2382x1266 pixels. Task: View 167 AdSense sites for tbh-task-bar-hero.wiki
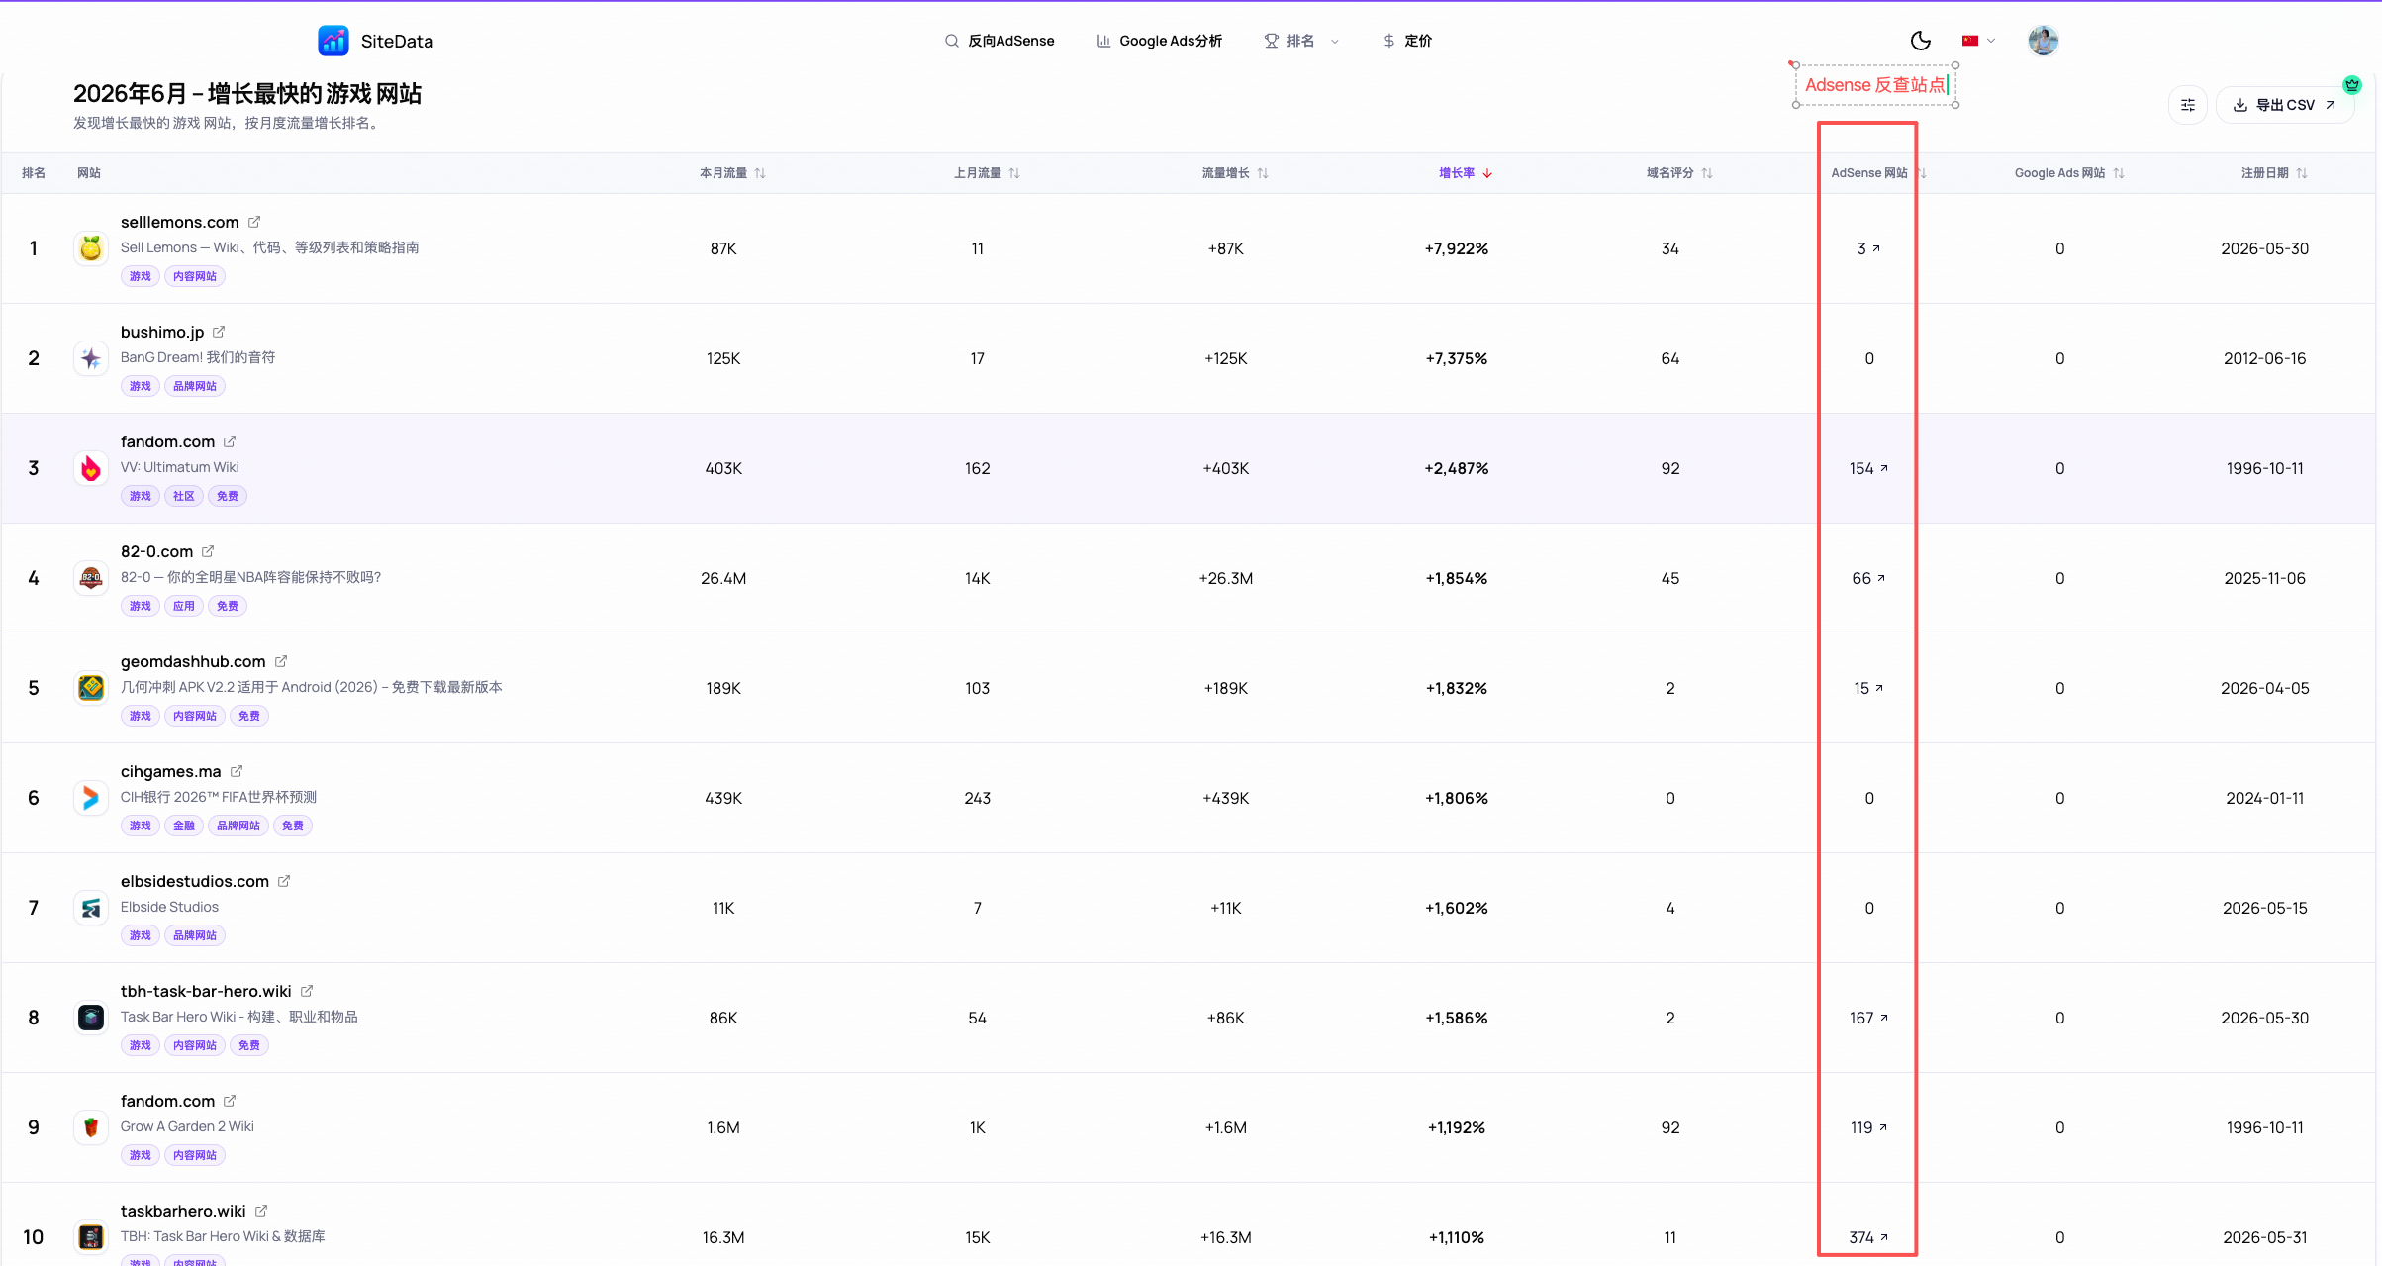(1868, 1018)
